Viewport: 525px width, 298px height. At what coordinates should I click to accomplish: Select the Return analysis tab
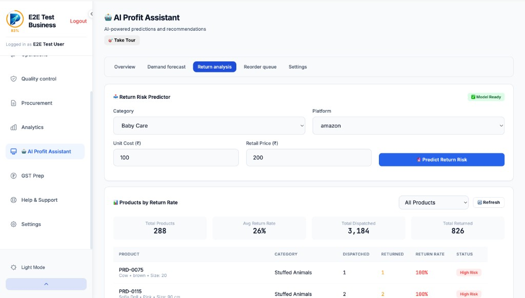coord(215,67)
